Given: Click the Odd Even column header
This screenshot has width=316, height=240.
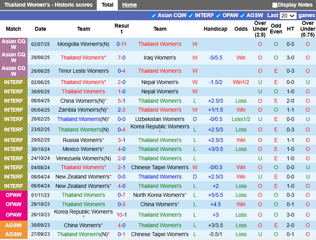Looking at the screenshot, I should [x=276, y=29].
